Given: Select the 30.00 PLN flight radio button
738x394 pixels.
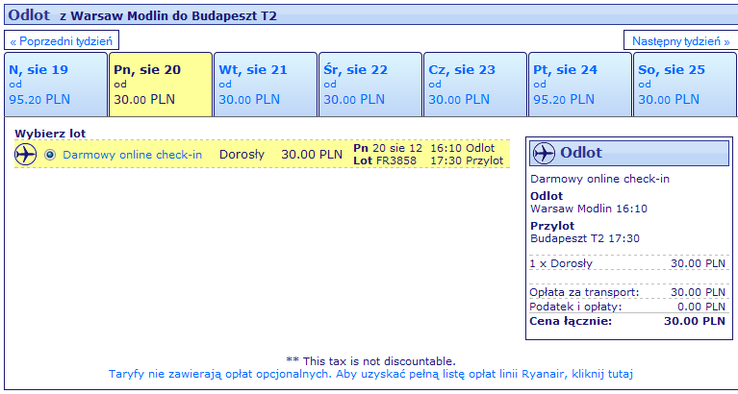Looking at the screenshot, I should click(x=50, y=154).
